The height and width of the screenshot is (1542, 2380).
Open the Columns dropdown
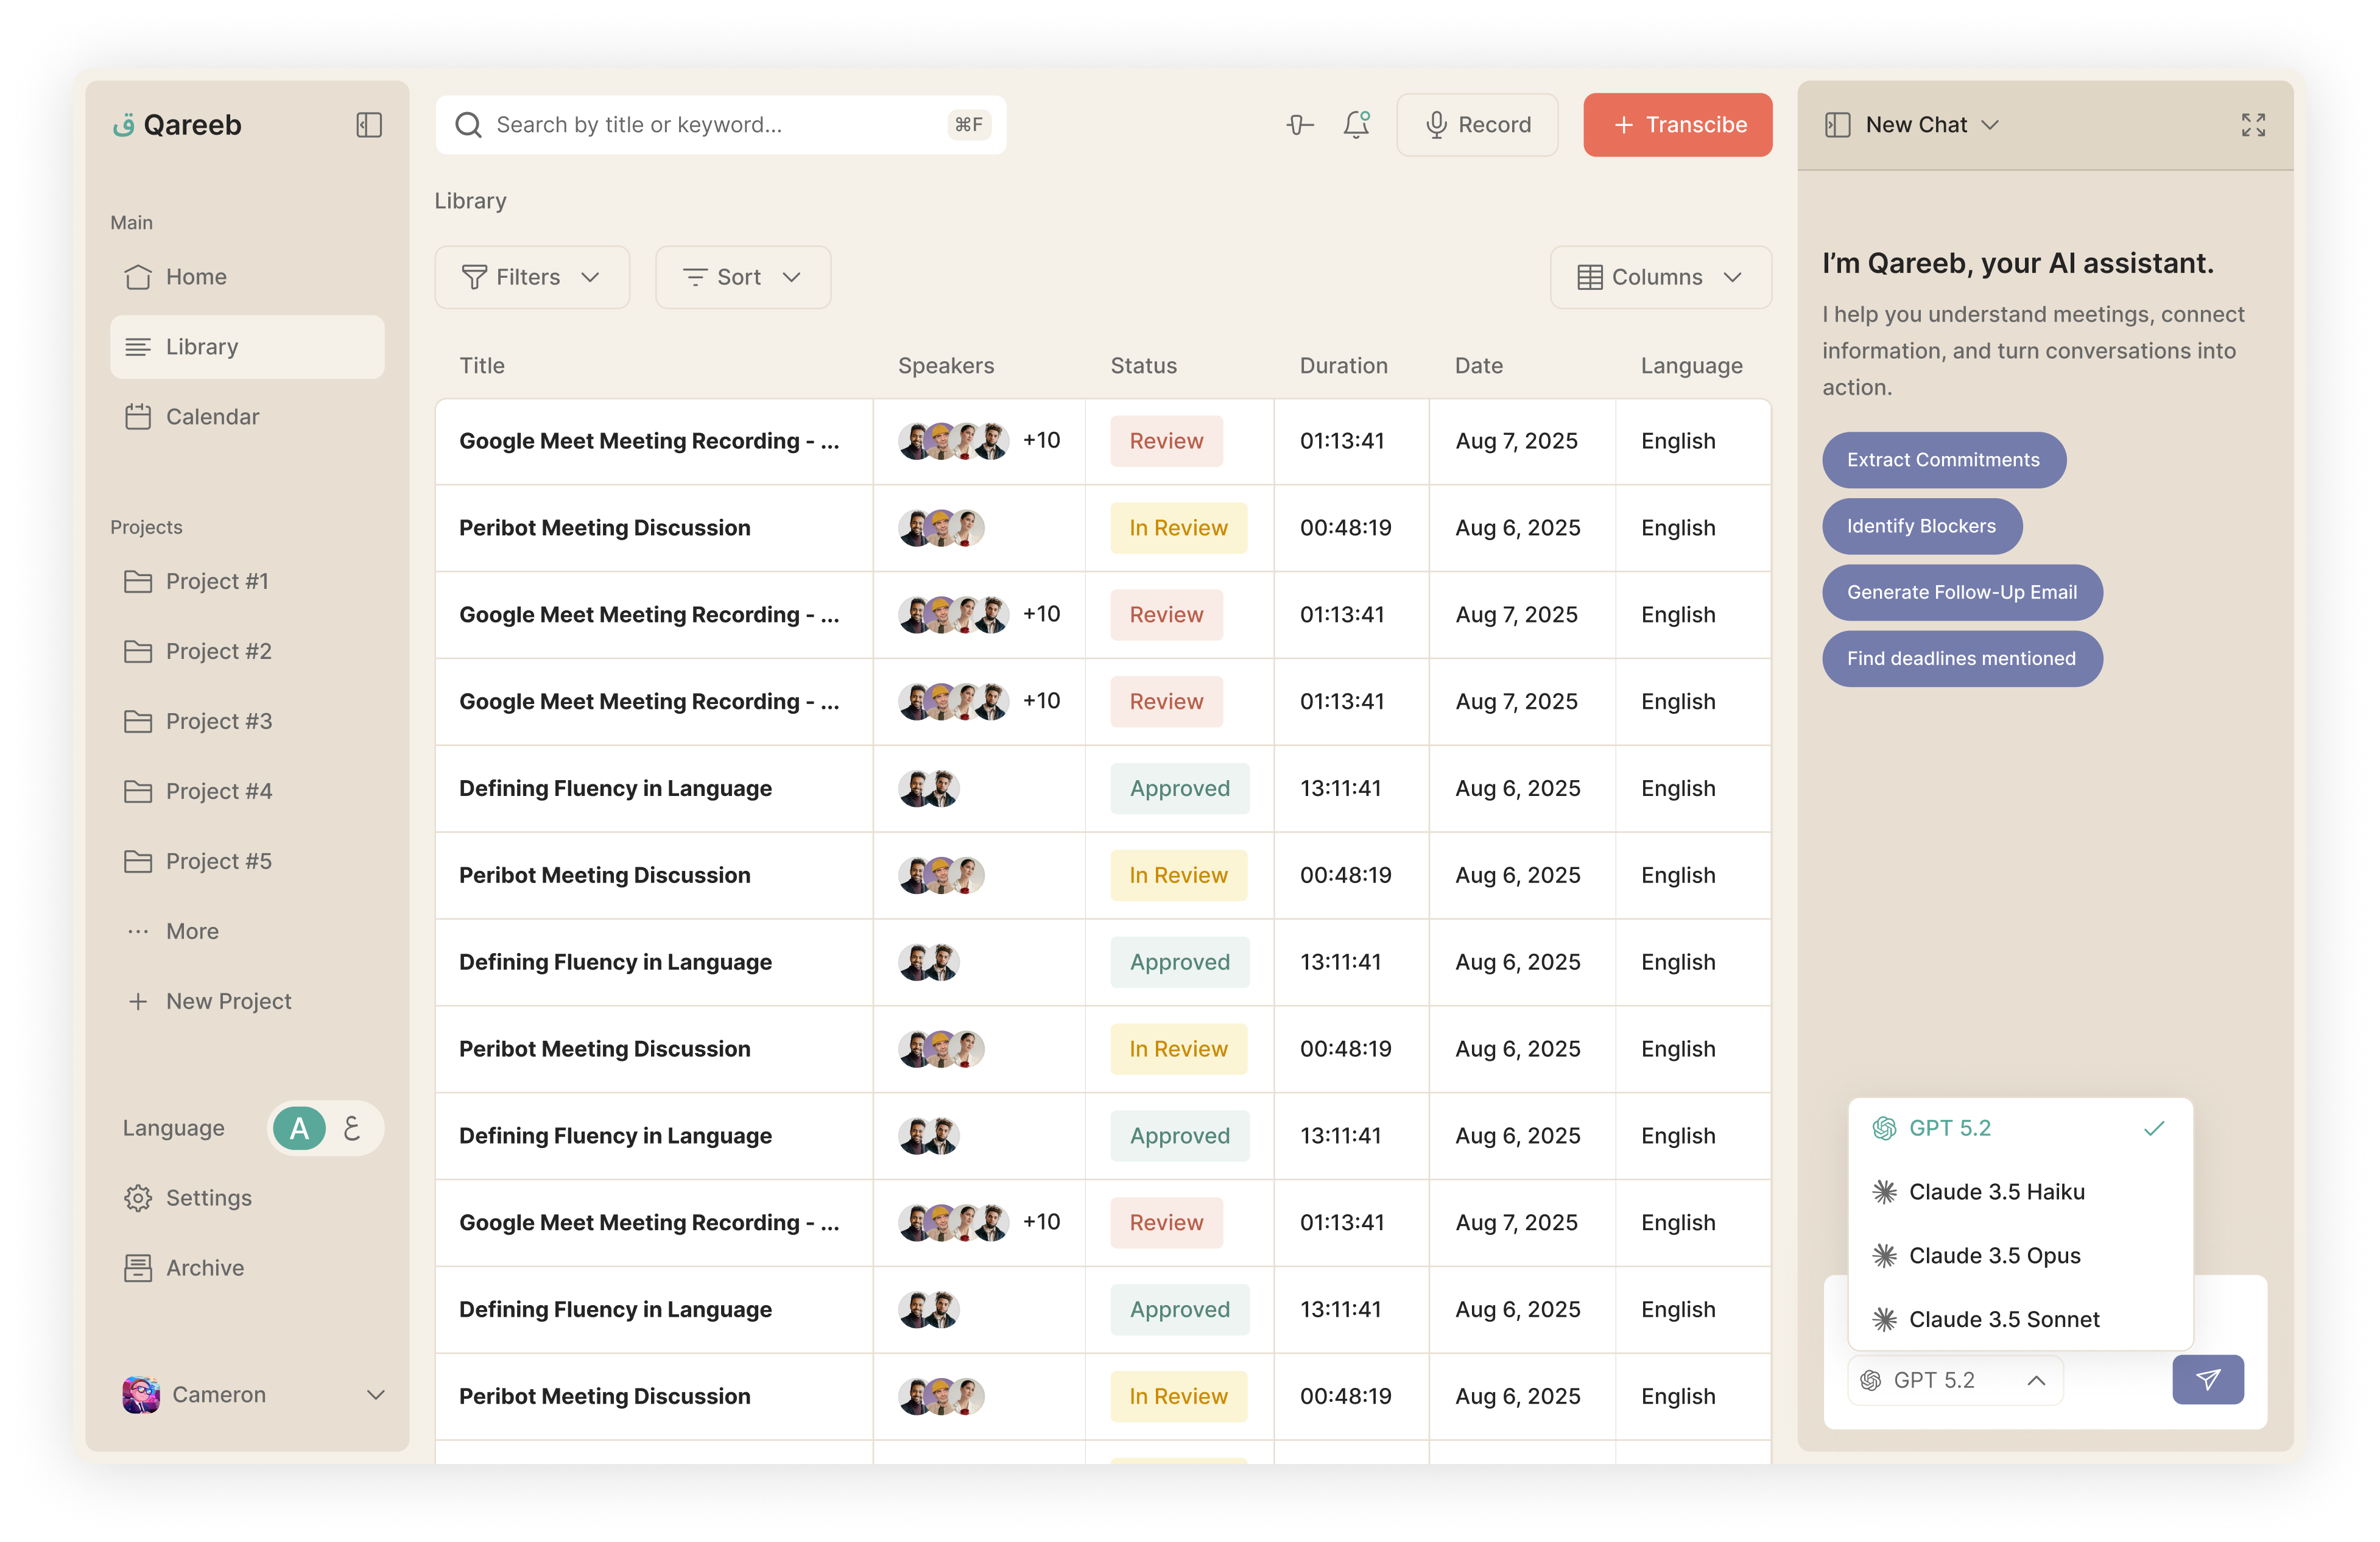1660,277
